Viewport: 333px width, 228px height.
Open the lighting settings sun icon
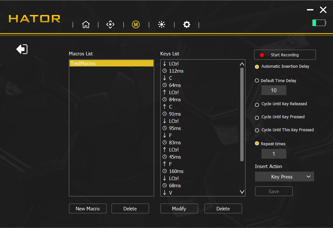coord(161,24)
